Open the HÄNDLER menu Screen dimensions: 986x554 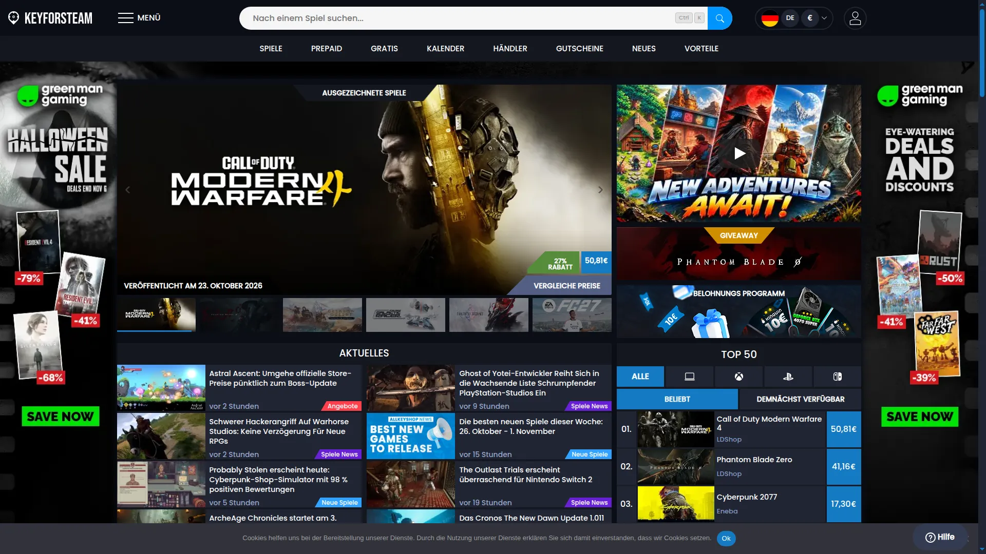(x=510, y=49)
